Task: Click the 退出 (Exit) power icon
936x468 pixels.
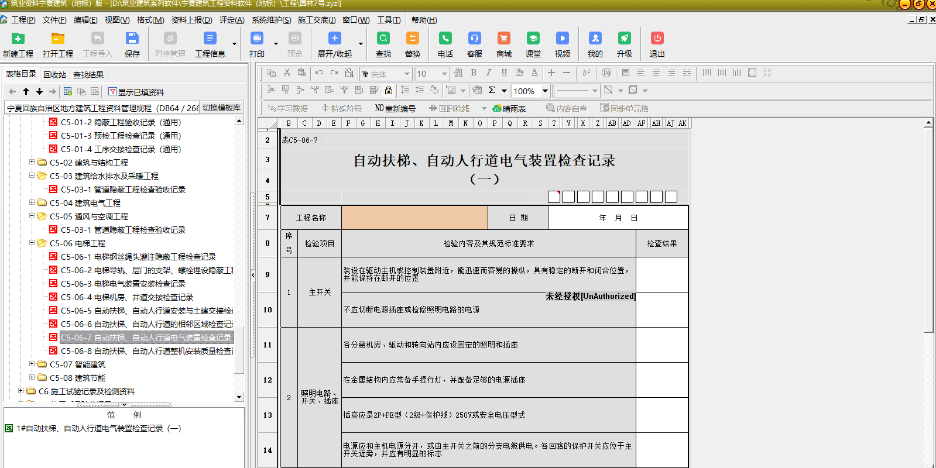Action: pos(657,39)
